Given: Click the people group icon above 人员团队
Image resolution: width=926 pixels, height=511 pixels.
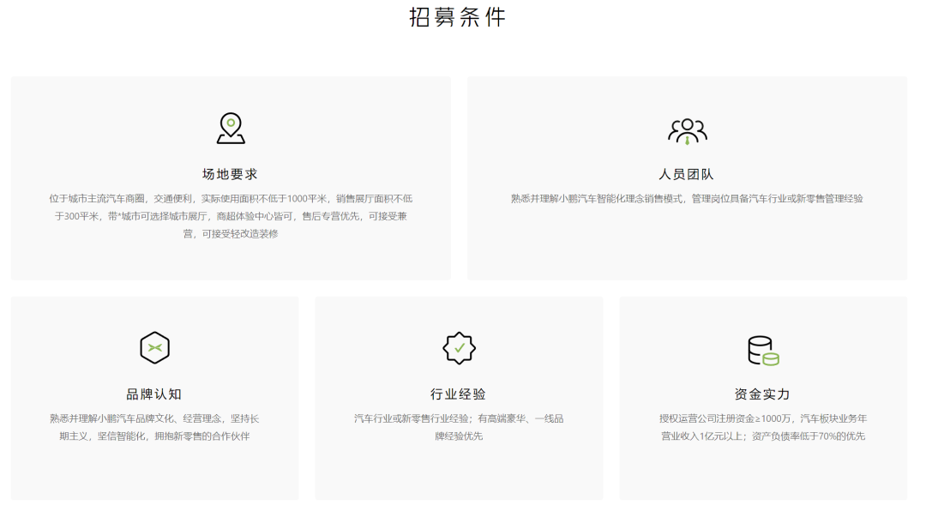Looking at the screenshot, I should tap(687, 131).
